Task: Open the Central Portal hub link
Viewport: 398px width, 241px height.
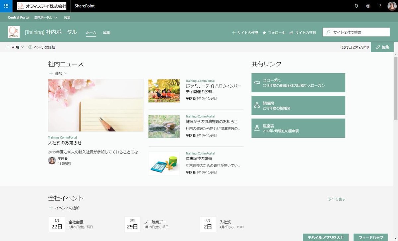Action: coord(19,18)
